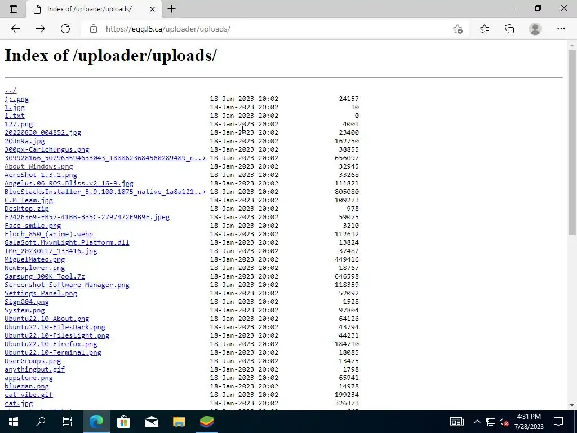Open the C.M_Team.jpg link

click(x=29, y=200)
